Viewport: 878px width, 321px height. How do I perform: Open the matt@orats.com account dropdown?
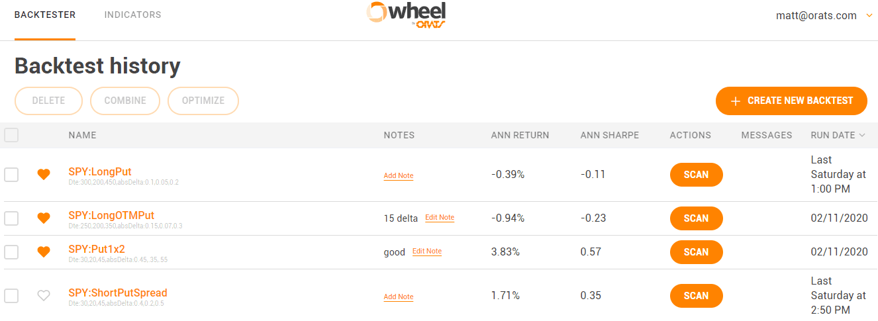click(x=824, y=15)
